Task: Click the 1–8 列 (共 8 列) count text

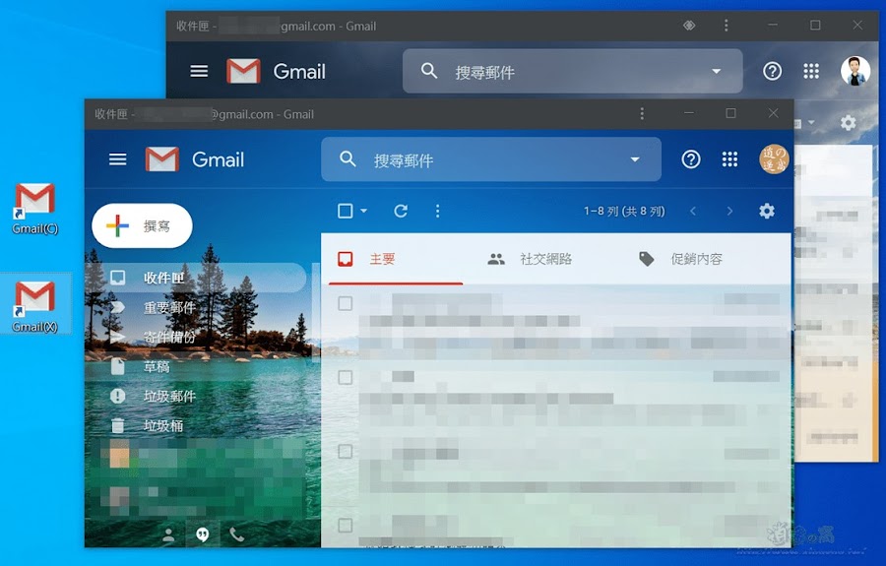Action: (624, 212)
